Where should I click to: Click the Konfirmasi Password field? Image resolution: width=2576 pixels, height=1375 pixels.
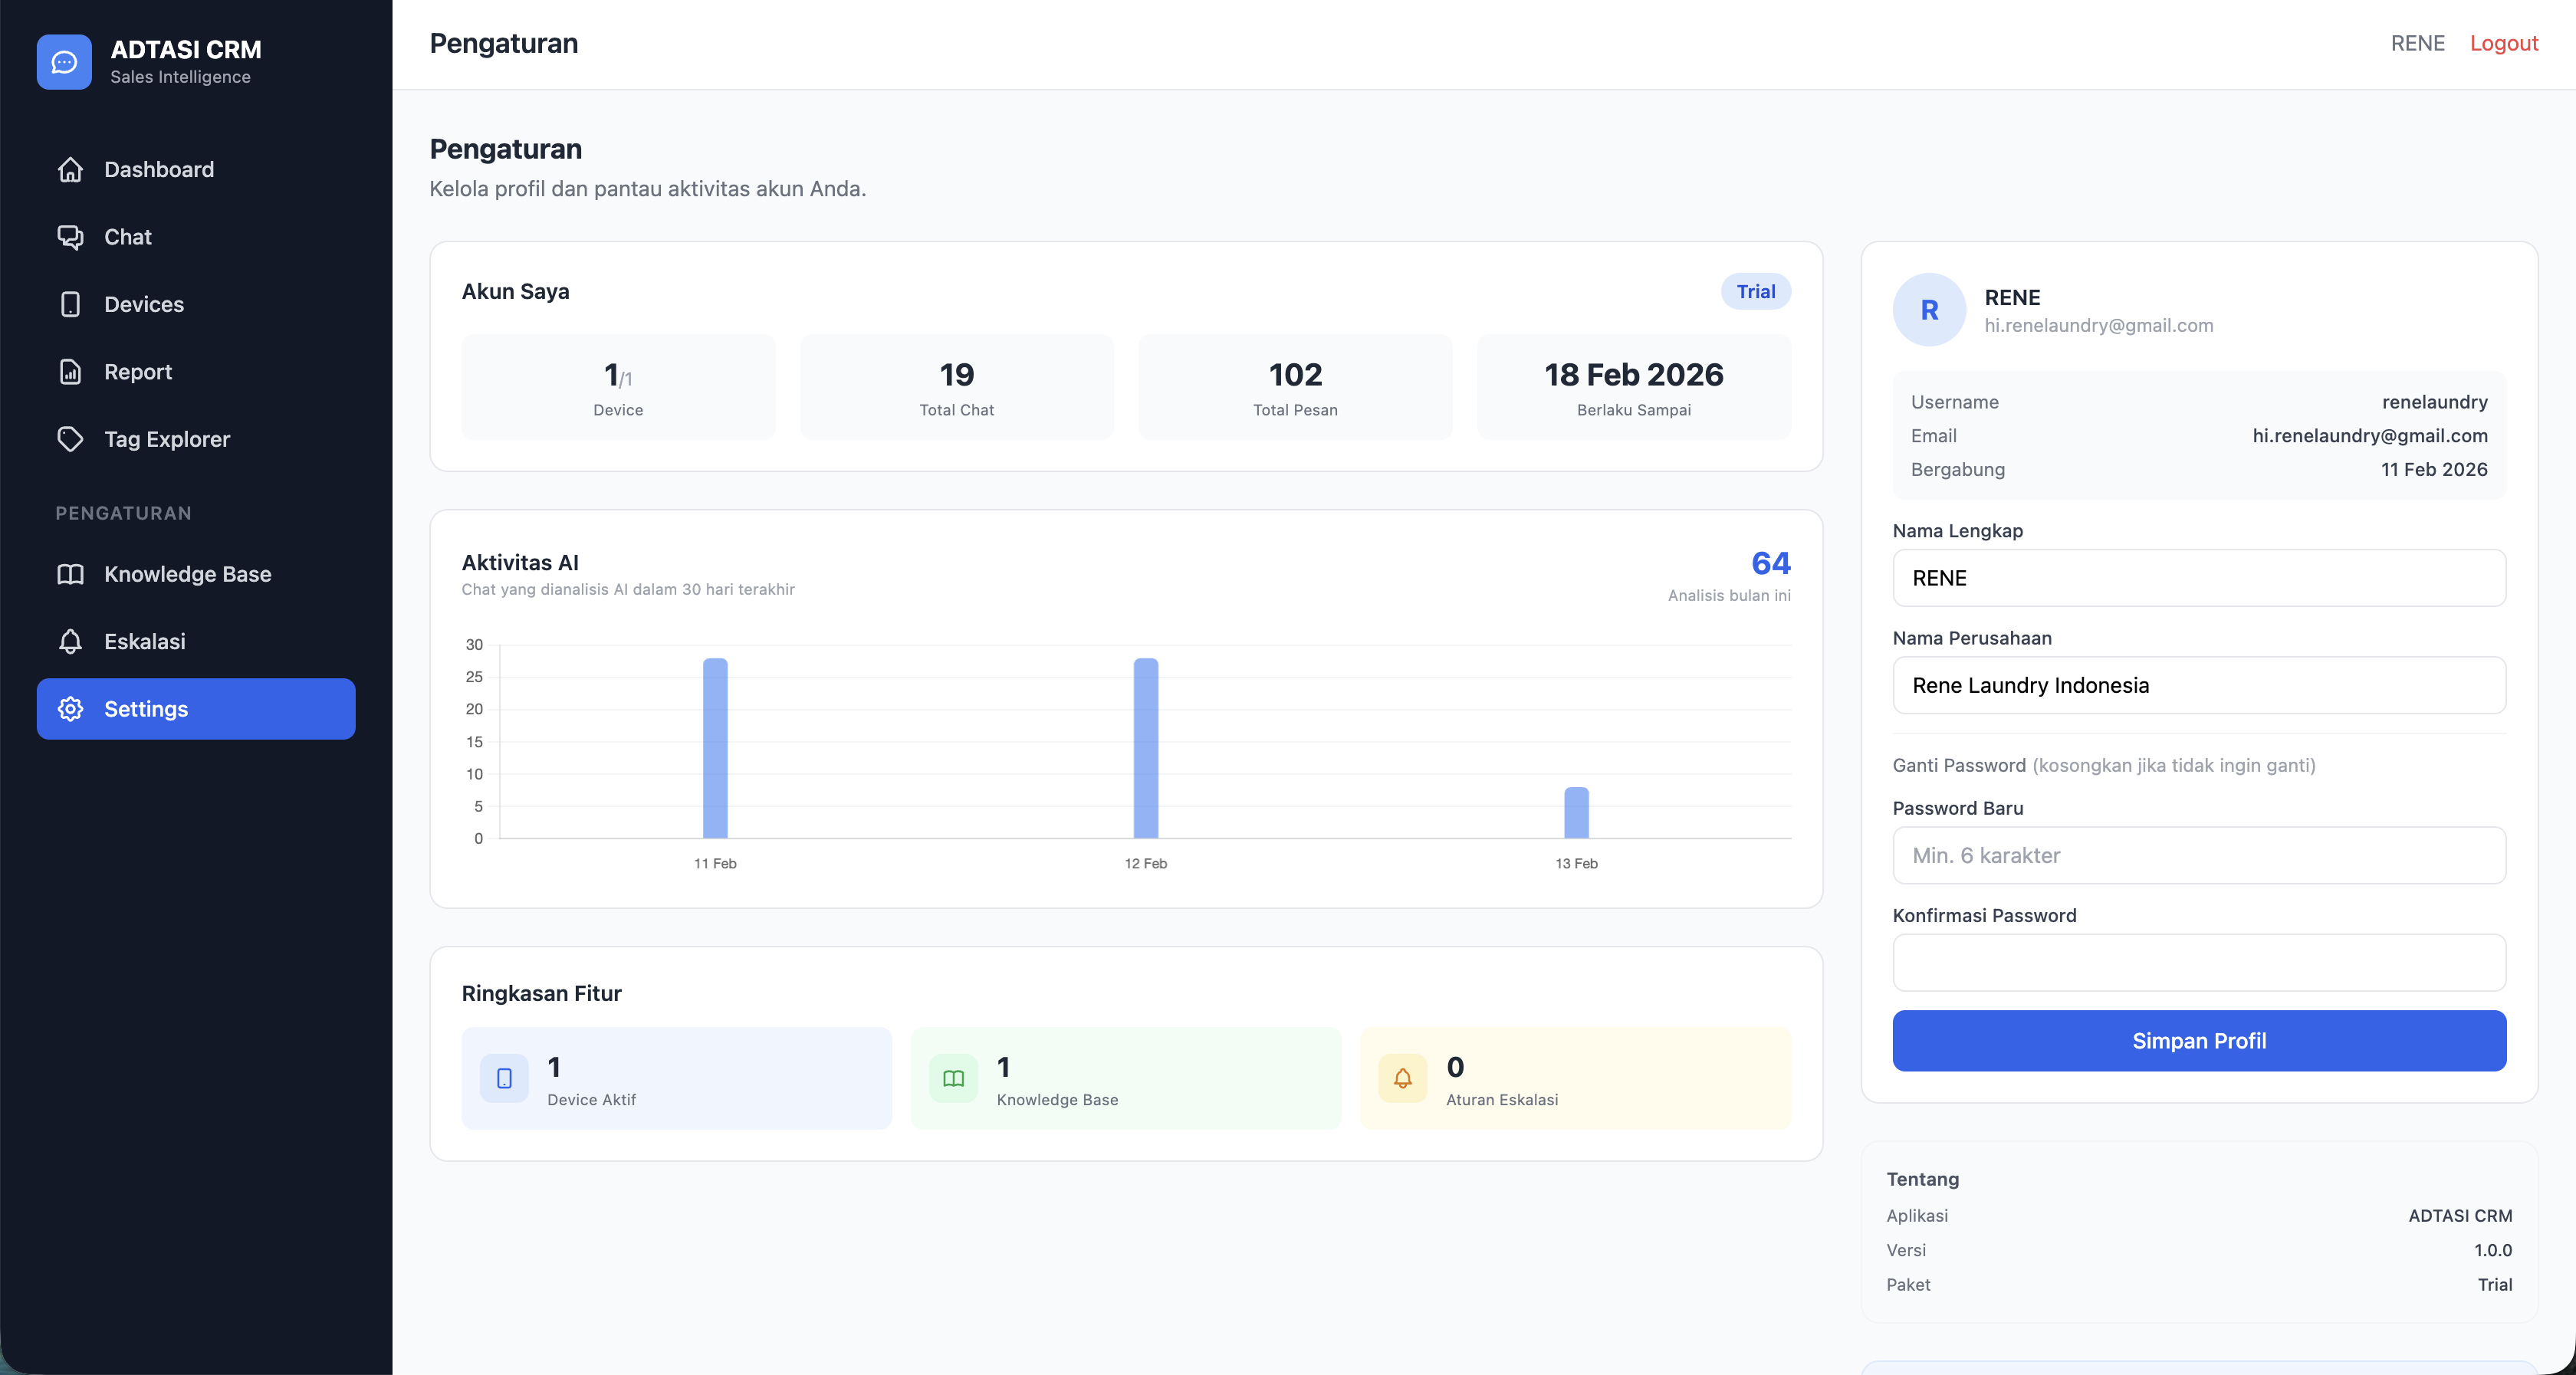[x=2198, y=962]
